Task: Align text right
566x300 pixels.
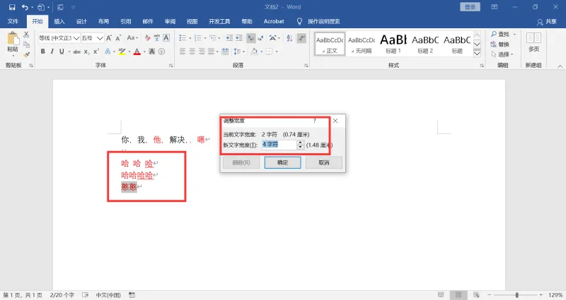Action: coord(202,52)
